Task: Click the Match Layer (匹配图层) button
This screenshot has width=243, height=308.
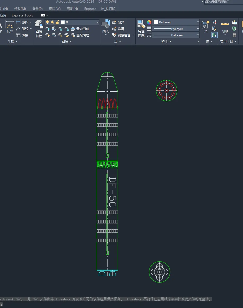Action: pos(80,35)
